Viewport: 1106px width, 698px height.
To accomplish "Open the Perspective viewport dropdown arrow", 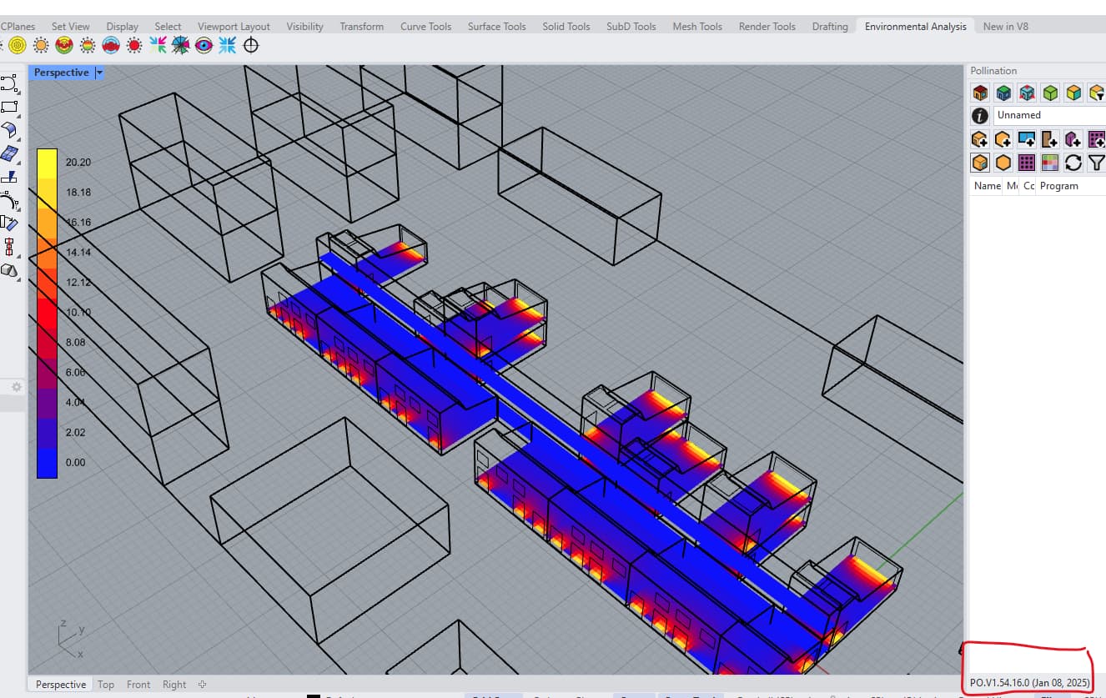I will coord(99,73).
